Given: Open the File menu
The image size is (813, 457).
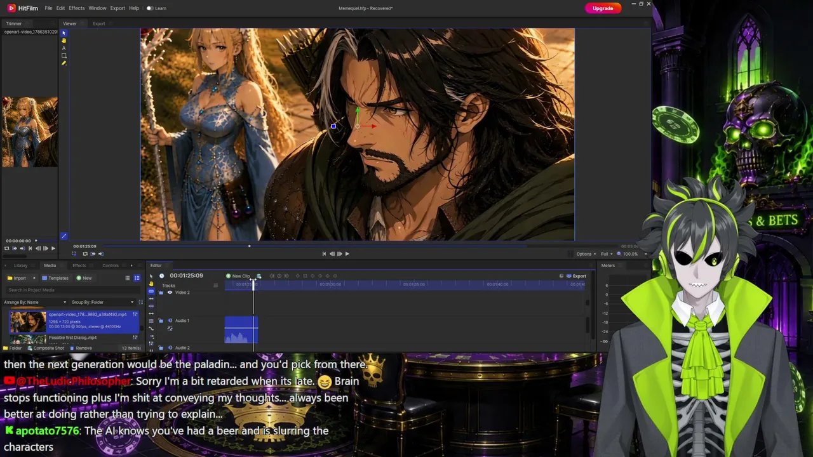Looking at the screenshot, I should (x=48, y=8).
